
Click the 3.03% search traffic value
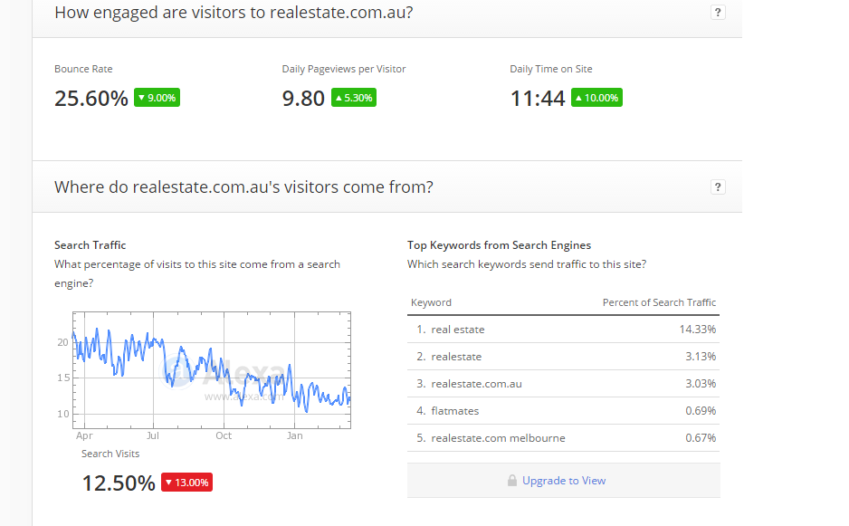point(701,384)
